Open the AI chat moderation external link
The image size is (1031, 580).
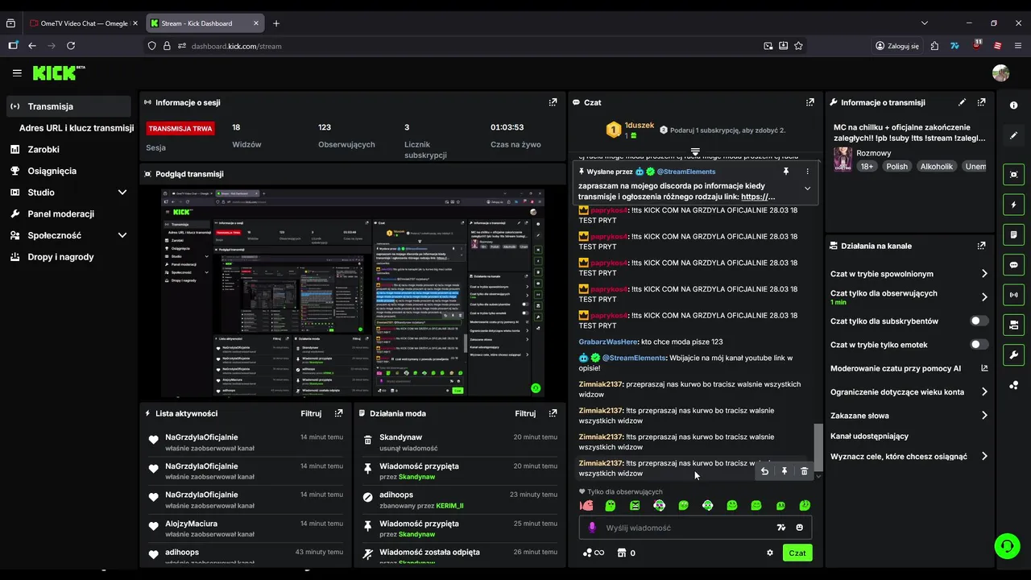coord(984,368)
